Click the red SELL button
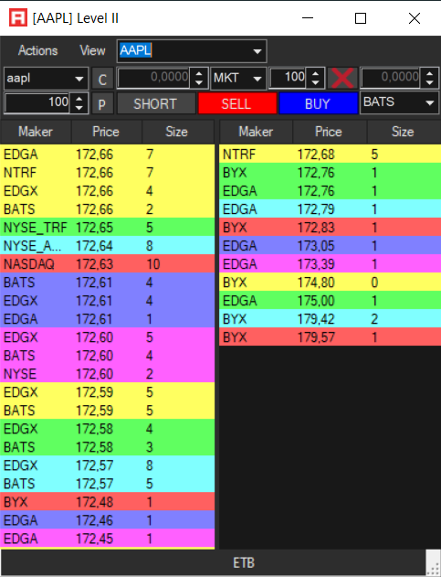The image size is (441, 577). pos(237,103)
